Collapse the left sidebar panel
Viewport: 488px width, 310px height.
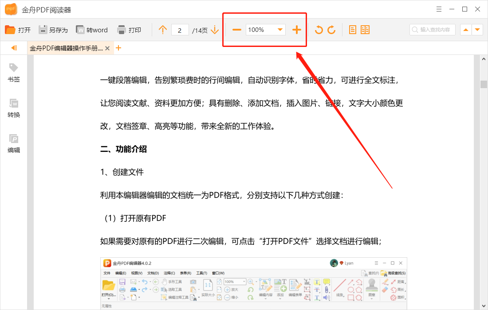tap(14, 48)
